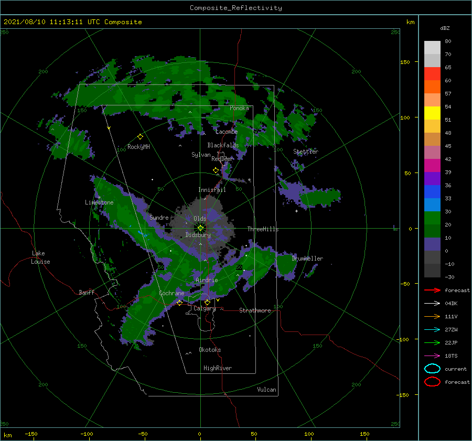Click the yellow diamond marker below Cochrane
472x441 pixels.
point(179,303)
